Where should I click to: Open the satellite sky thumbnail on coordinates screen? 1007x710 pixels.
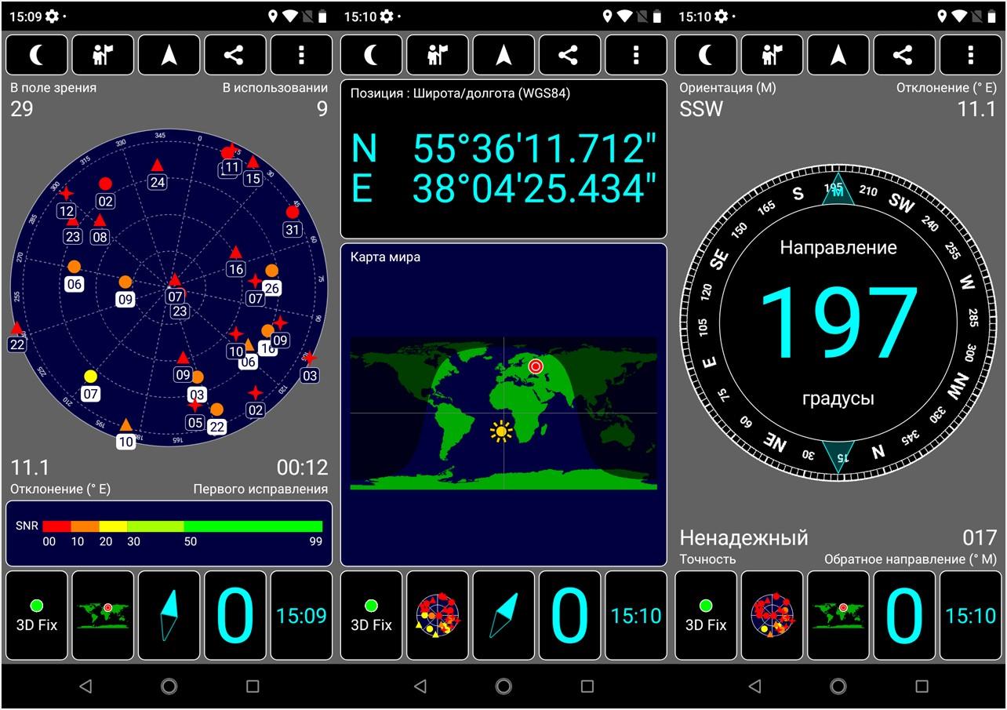click(438, 615)
